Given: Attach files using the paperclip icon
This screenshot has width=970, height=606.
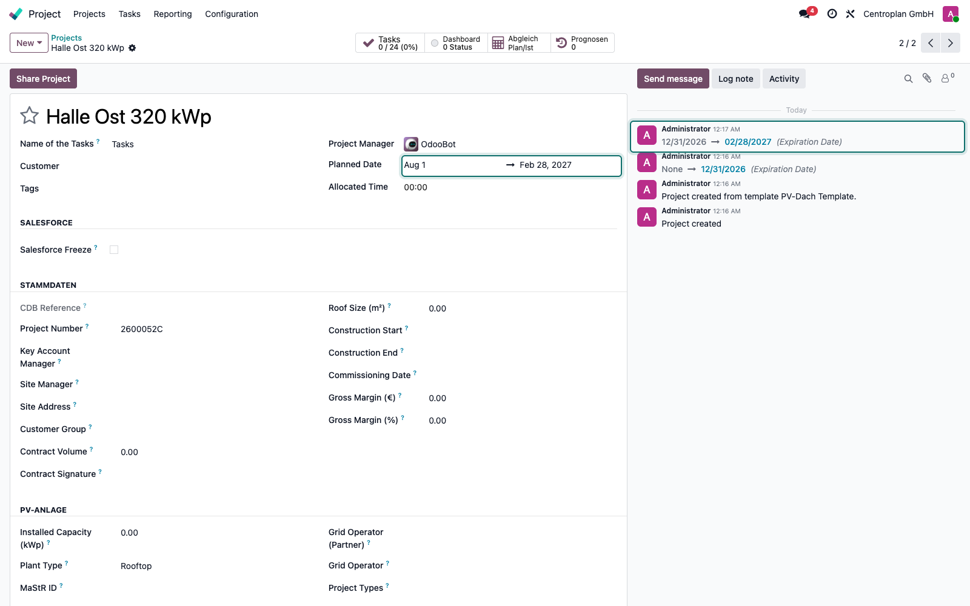Looking at the screenshot, I should coord(927,78).
